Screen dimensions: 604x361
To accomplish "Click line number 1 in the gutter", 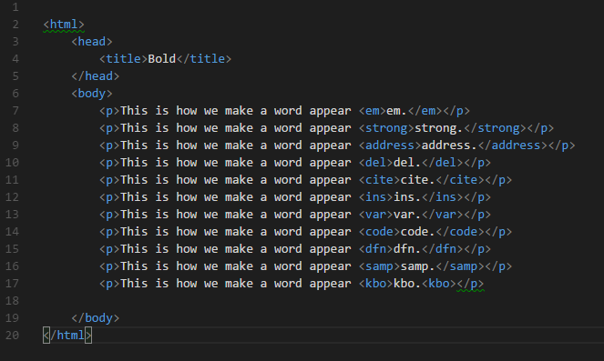I will pyautogui.click(x=15, y=7).
